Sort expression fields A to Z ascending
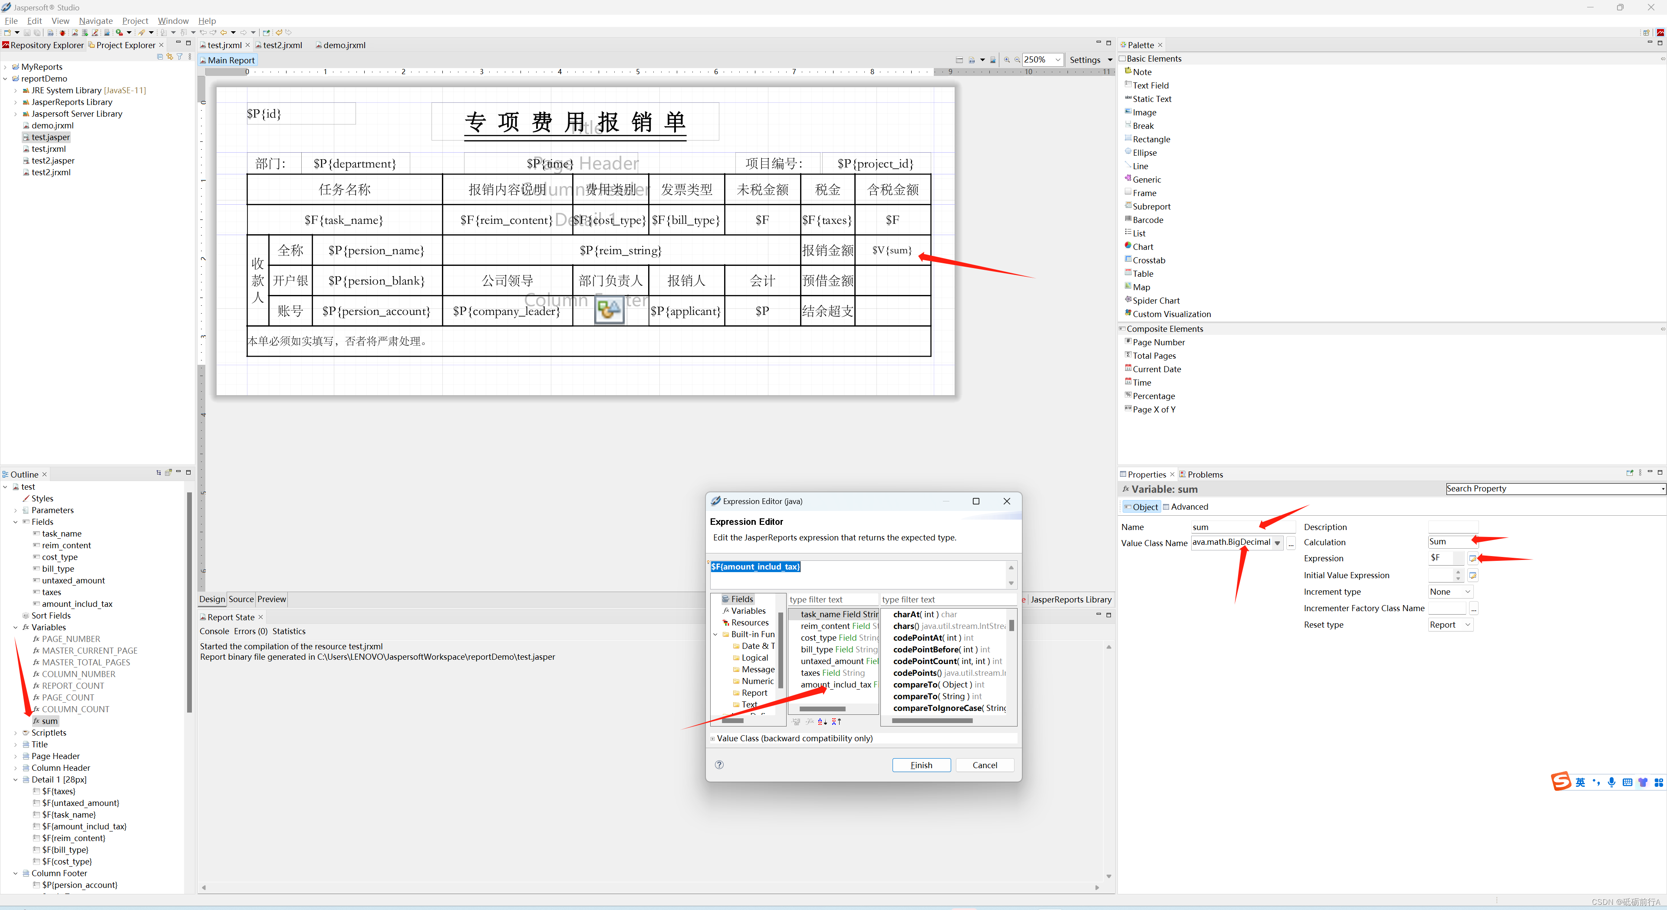The image size is (1667, 910). [x=823, y=722]
